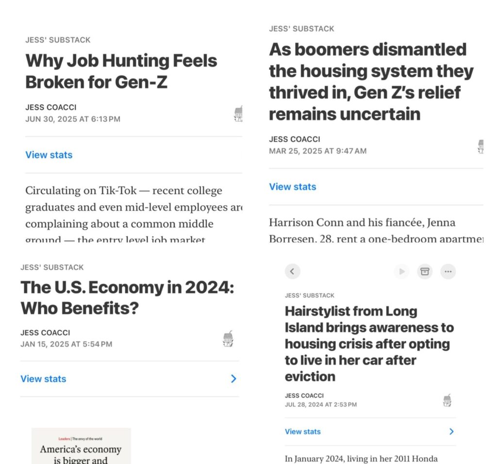Select View stats text on the U.S. Economy post

pyautogui.click(x=43, y=379)
